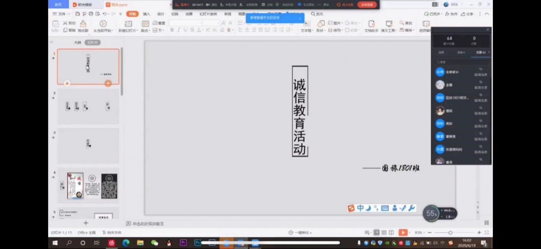Toggle italic text formatting
The width and height of the screenshot is (541, 249).
[178, 30]
